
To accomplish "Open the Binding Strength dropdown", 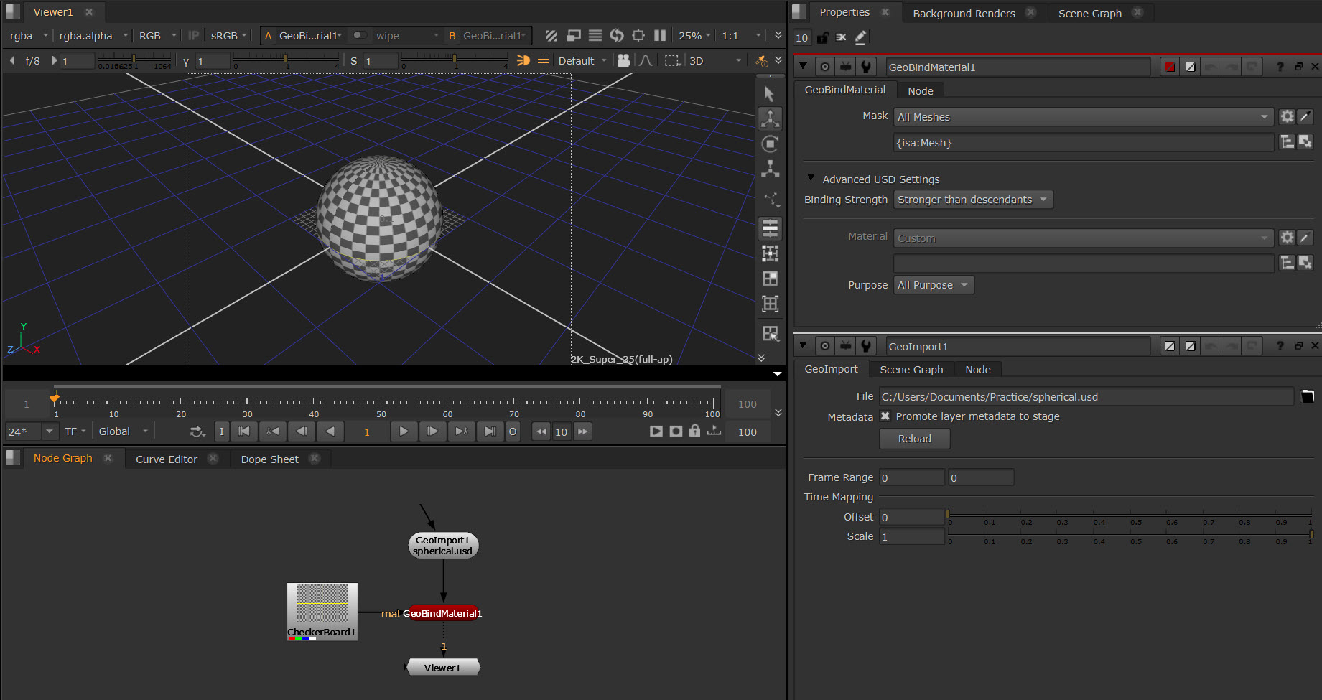I will click(x=972, y=200).
